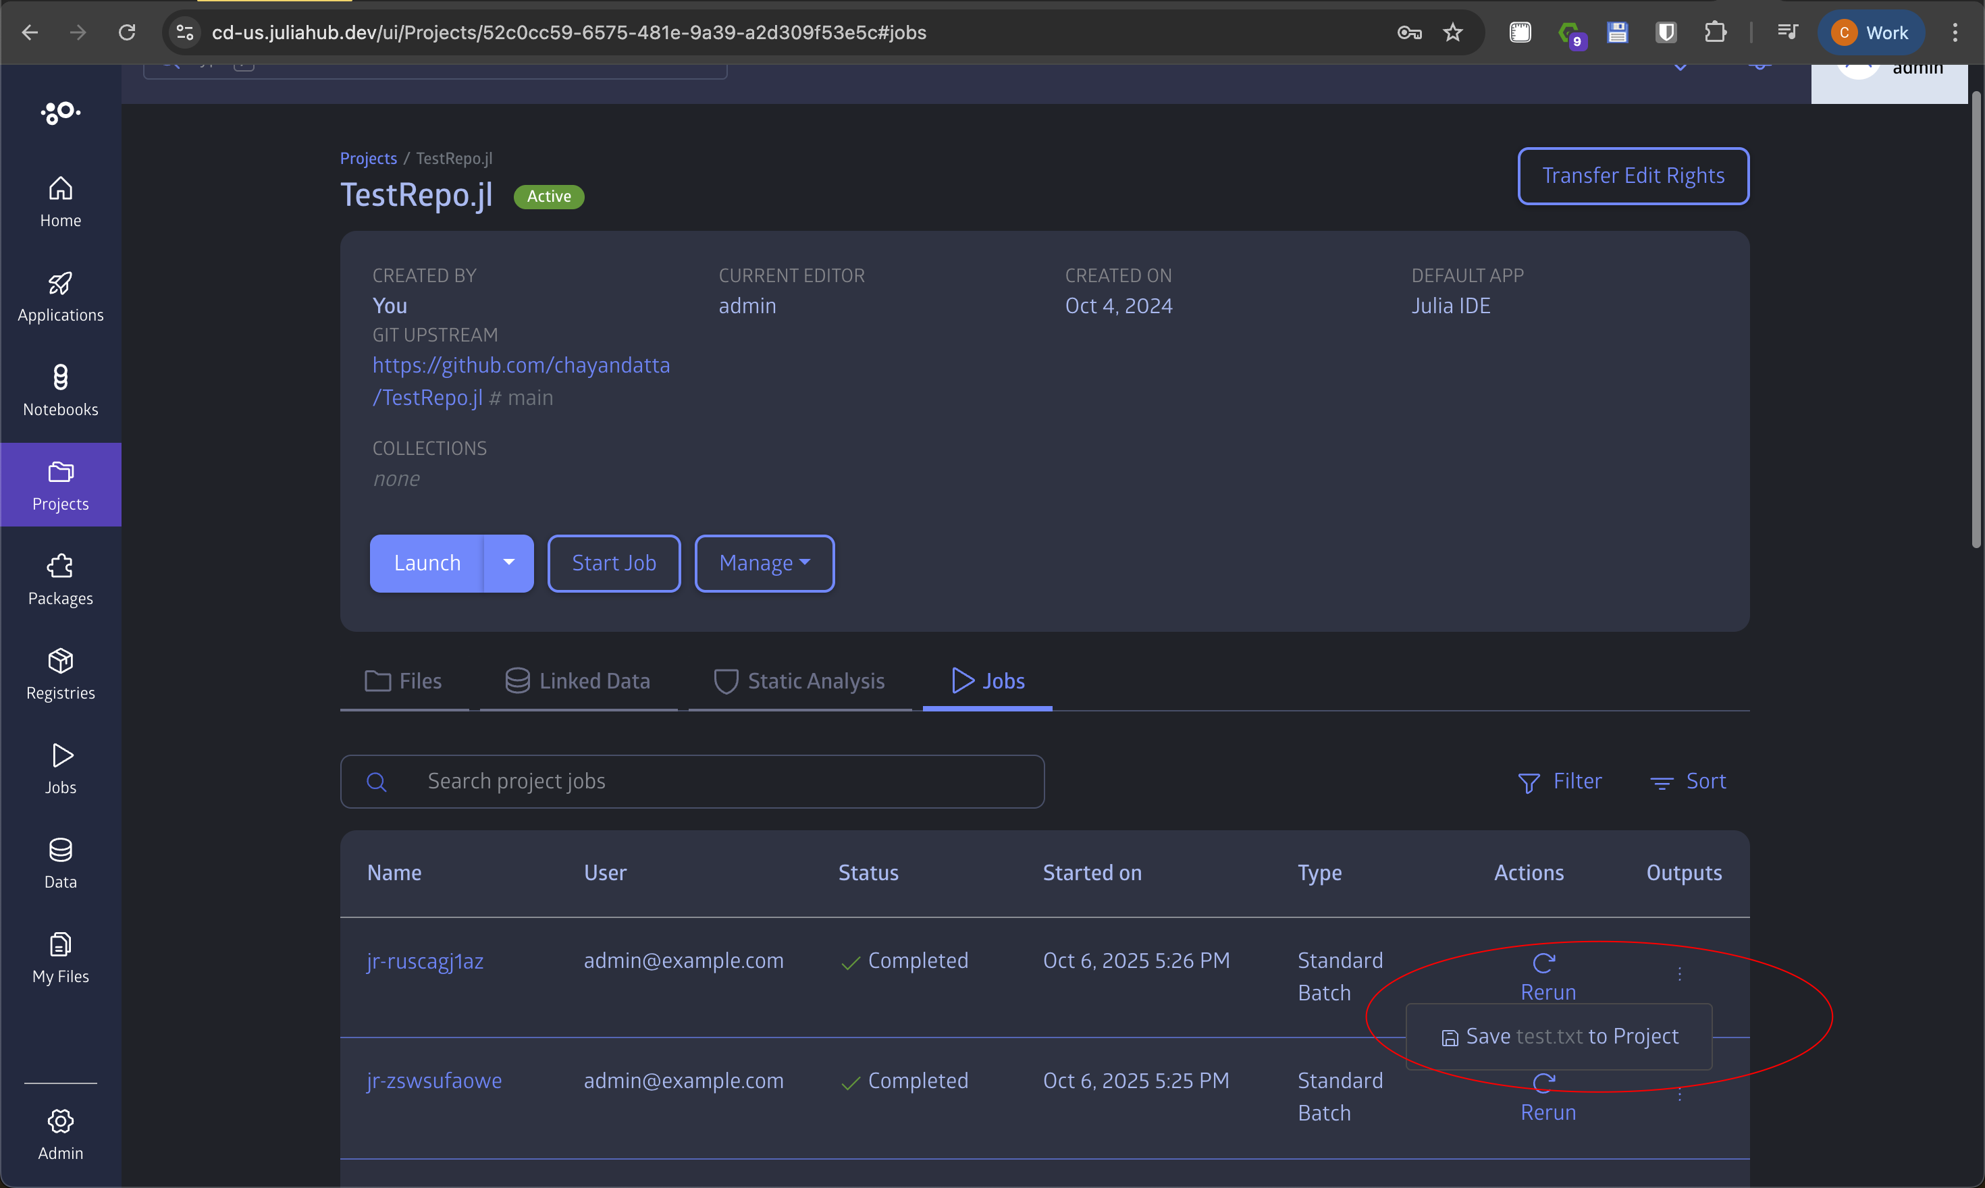This screenshot has height=1188, width=1985.
Task: Switch to the Files tab
Action: [404, 680]
